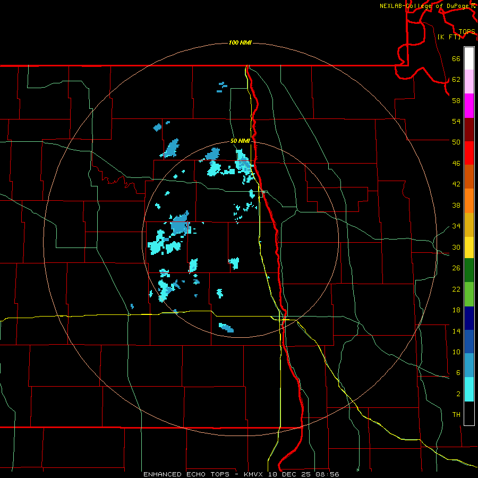Click the "30" legend value

pos(456,247)
